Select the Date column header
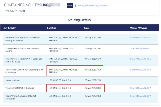The image size is (161, 107). coord(86,28)
